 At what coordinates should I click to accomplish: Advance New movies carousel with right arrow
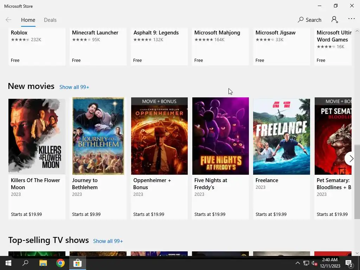[x=351, y=159]
